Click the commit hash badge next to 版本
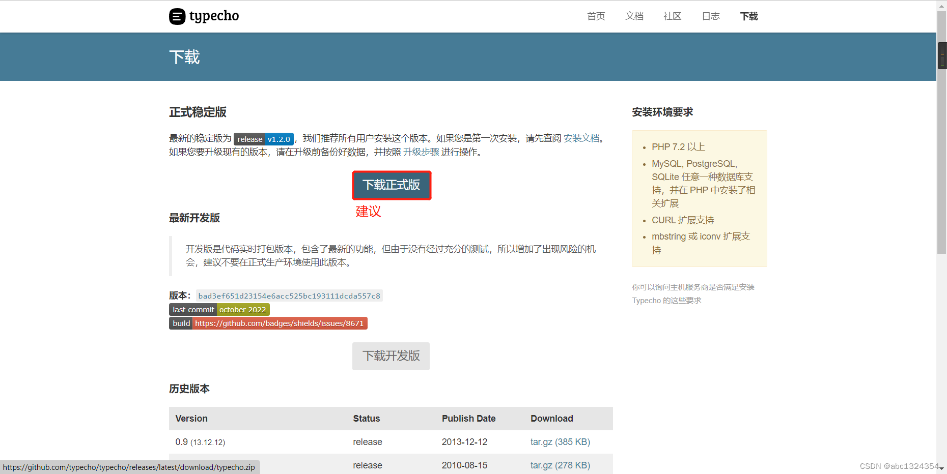Viewport: 947px width, 474px height. 289,295
